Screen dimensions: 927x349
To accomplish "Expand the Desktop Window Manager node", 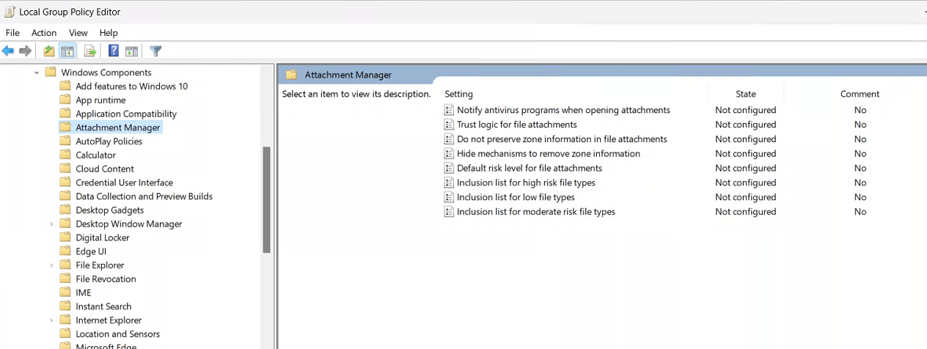I will click(51, 224).
